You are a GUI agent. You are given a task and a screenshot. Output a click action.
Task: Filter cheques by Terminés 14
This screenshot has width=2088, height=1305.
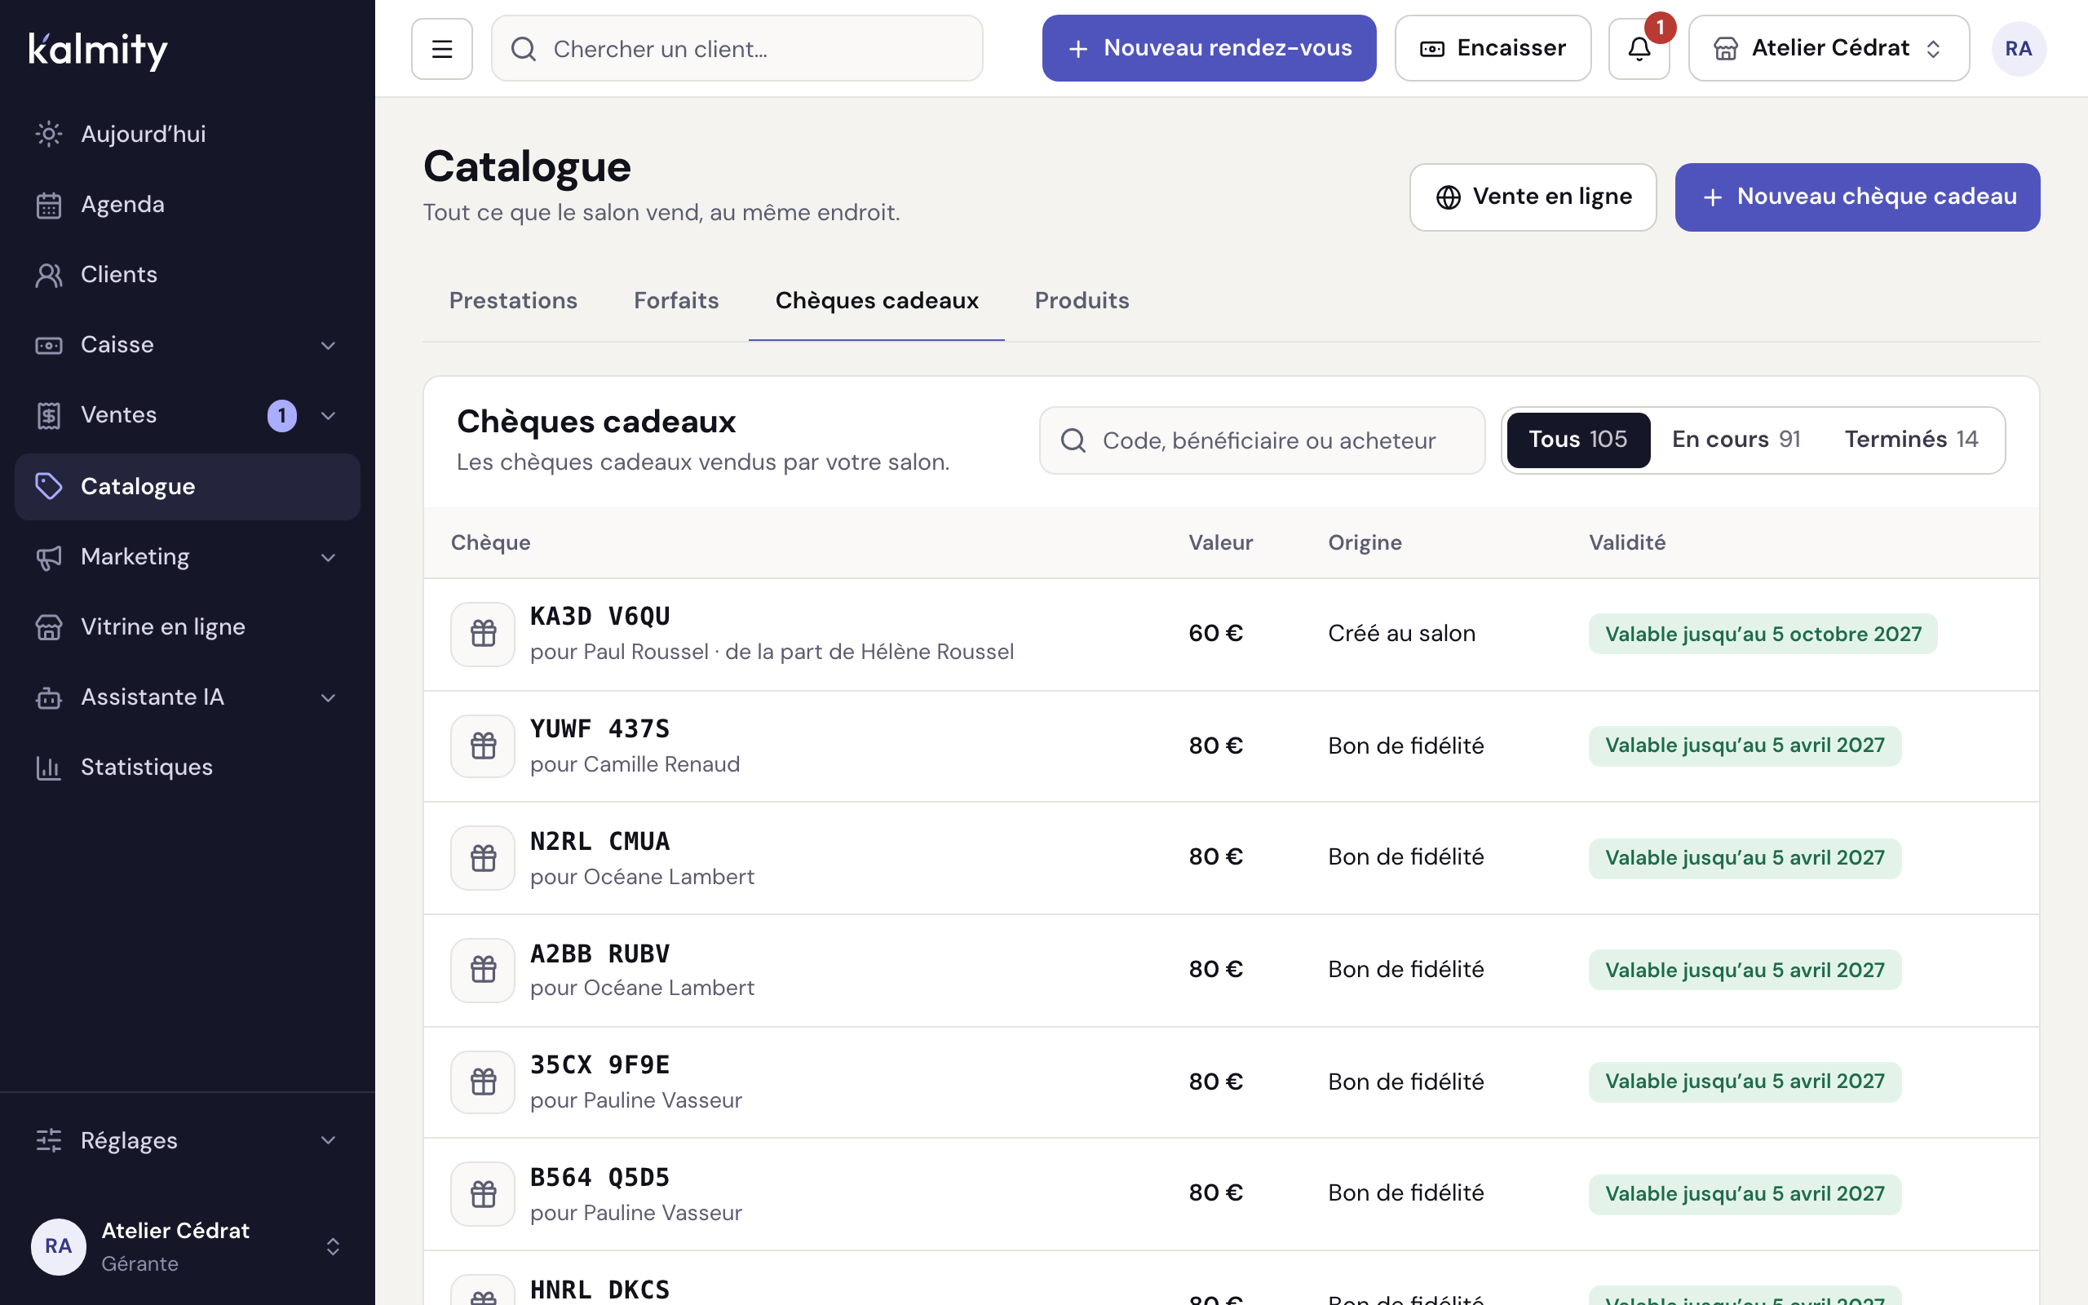pos(1911,440)
